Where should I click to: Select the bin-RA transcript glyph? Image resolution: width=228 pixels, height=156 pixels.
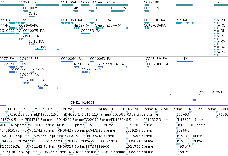click(185, 23)
